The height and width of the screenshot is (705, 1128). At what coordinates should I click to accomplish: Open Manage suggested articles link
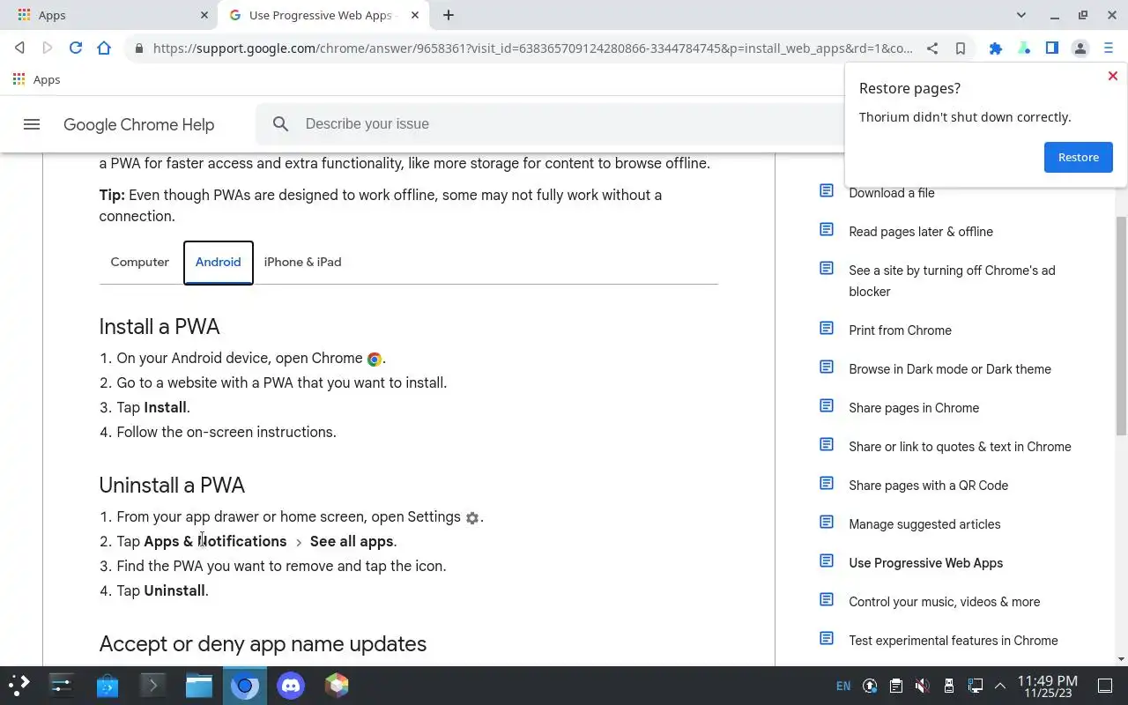[924, 524]
